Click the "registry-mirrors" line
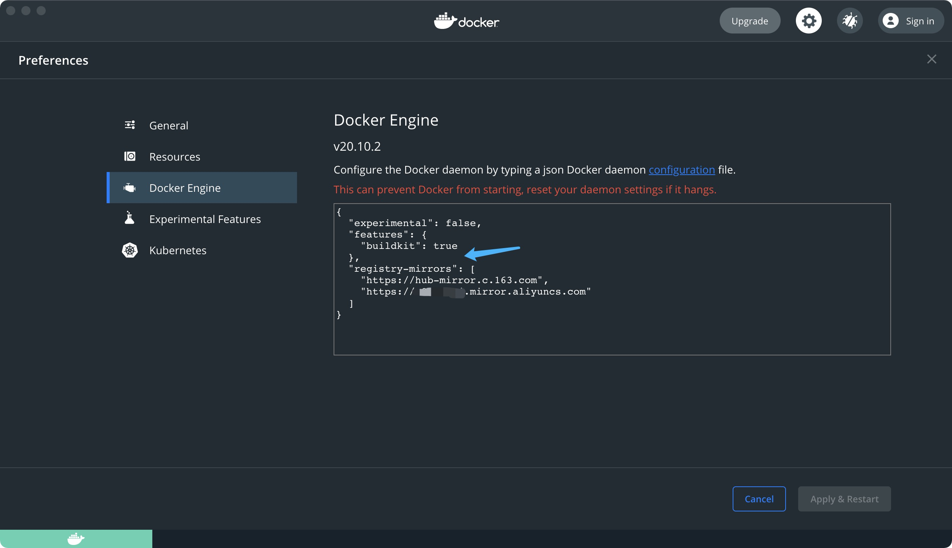 (412, 269)
